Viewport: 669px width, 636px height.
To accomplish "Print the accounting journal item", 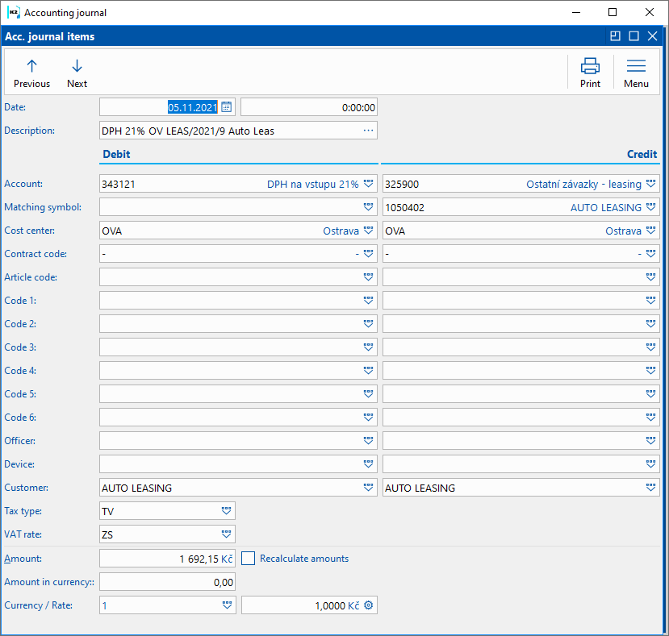I will [x=590, y=73].
